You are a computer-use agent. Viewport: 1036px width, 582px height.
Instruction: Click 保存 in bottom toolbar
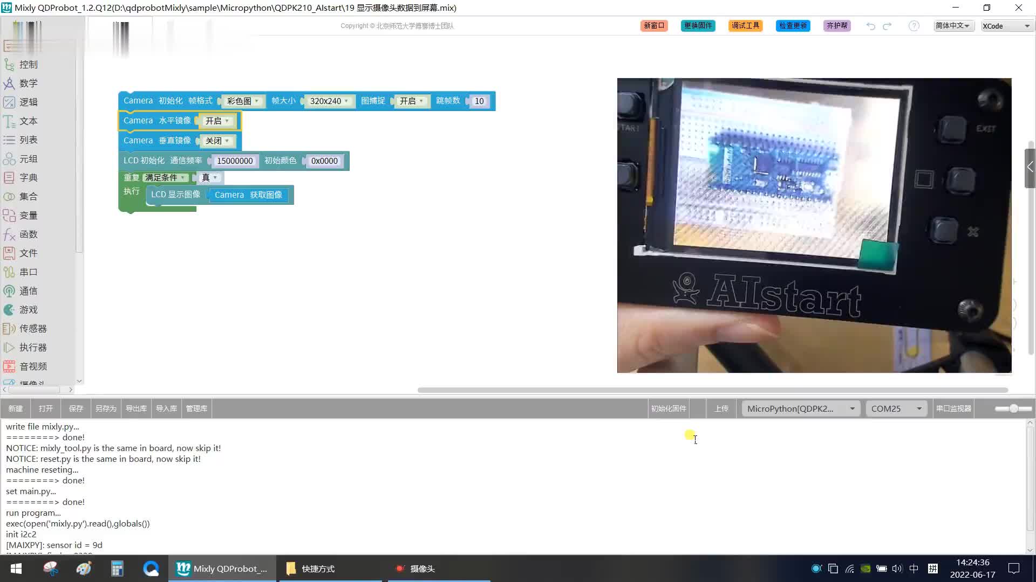pos(76,409)
